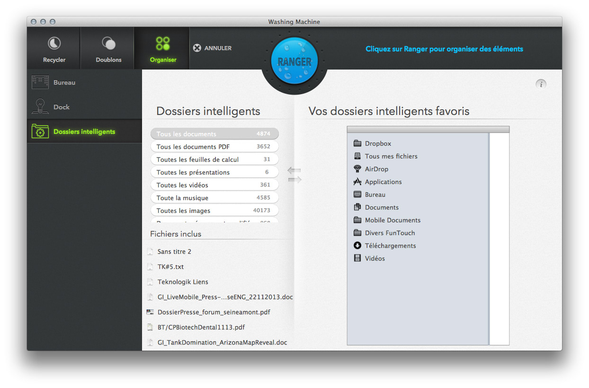Image resolution: width=589 pixels, height=388 pixels.
Task: Open the Recycler tab
Action: 54,48
